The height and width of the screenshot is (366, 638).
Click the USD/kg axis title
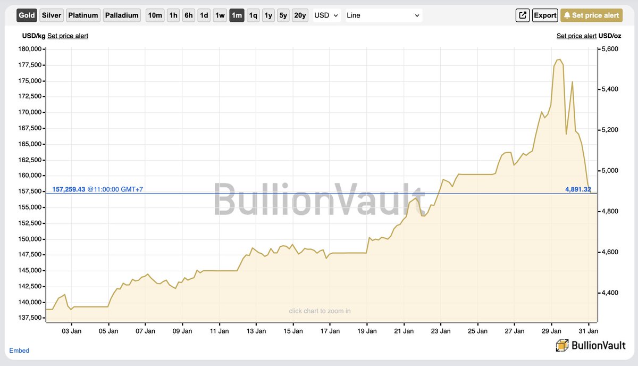[x=33, y=36]
